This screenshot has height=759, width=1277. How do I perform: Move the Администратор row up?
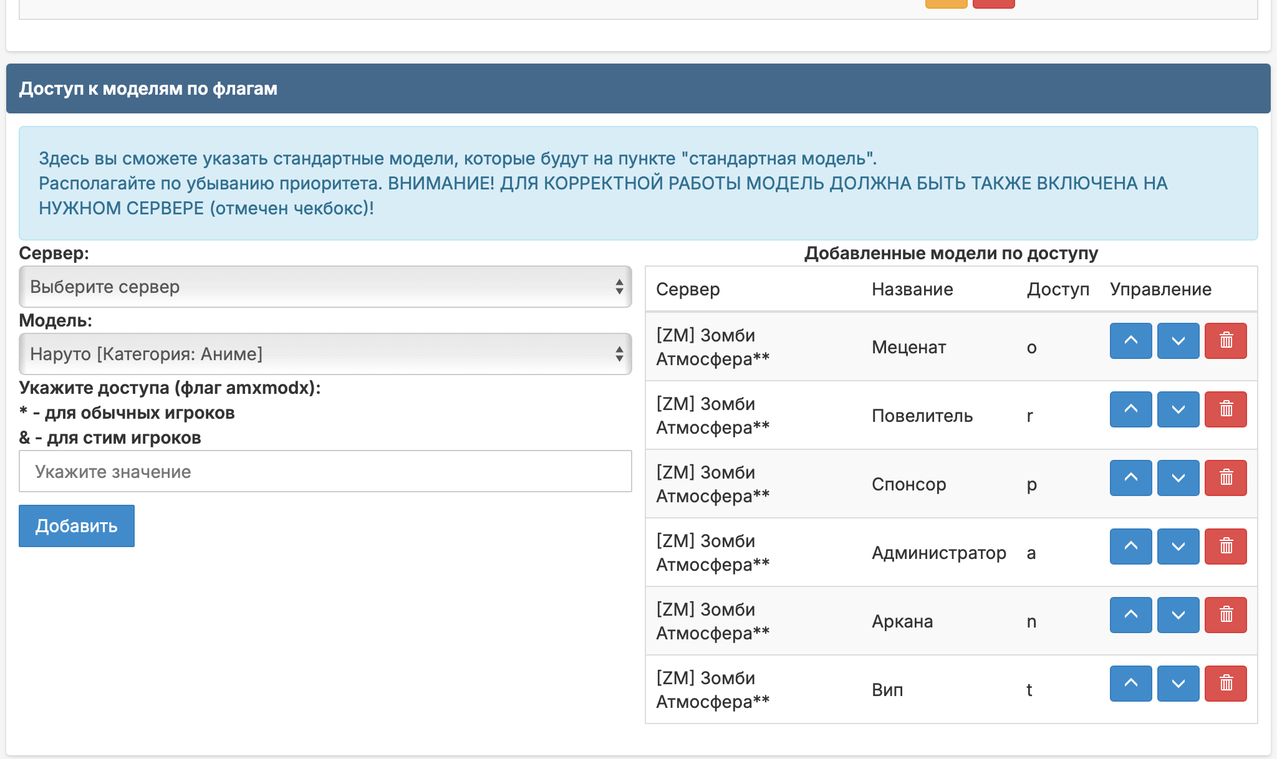pos(1130,547)
